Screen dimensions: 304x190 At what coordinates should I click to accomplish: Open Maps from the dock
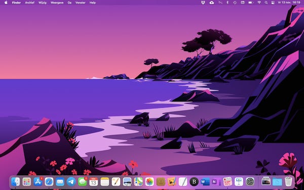(138, 182)
